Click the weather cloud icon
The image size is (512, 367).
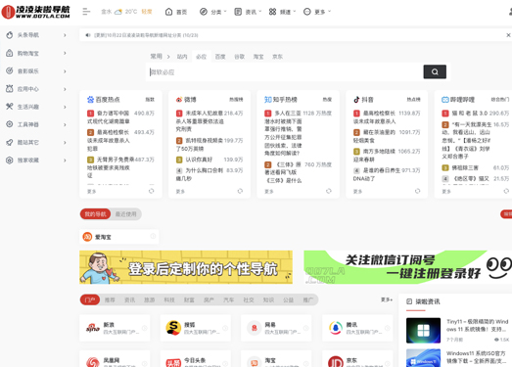[118, 12]
